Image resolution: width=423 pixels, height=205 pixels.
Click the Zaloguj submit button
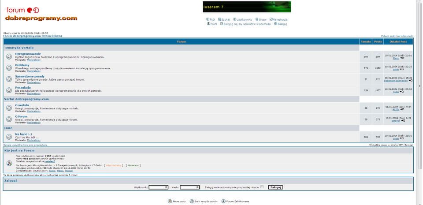coord(275,187)
